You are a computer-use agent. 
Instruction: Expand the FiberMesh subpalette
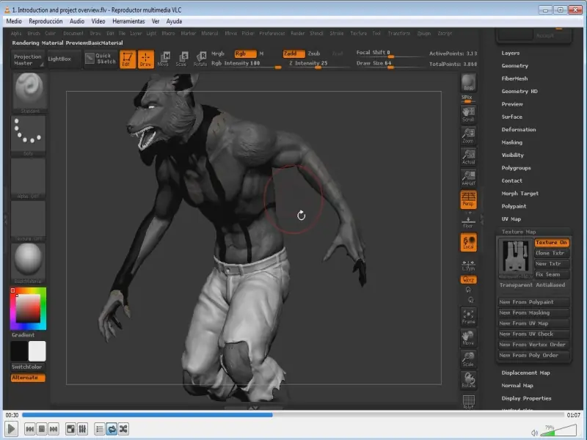(x=514, y=78)
